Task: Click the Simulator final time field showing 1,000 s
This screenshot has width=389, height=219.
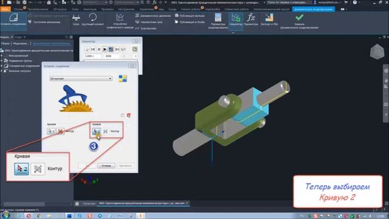Action: [x=93, y=56]
